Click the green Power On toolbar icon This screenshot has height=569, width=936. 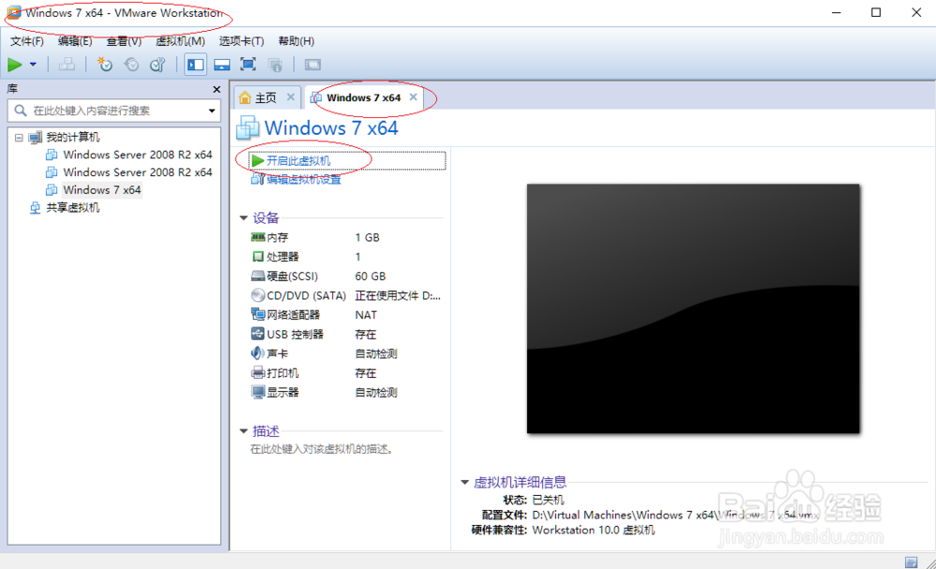(15, 65)
